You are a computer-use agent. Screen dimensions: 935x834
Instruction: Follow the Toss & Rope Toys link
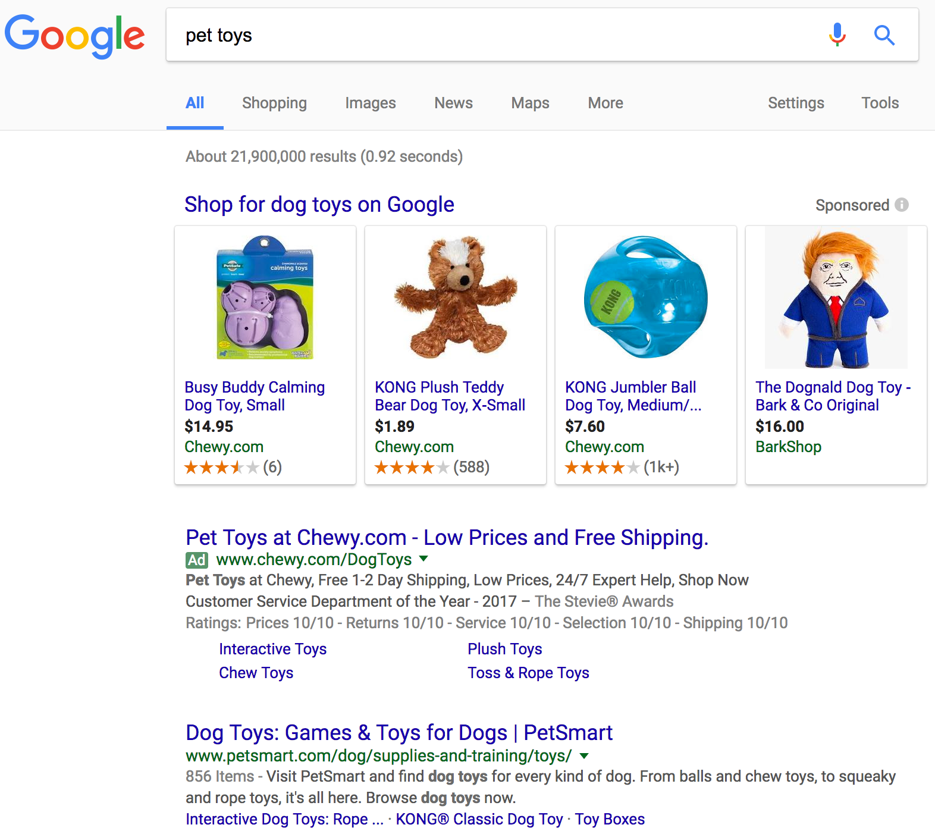(528, 673)
